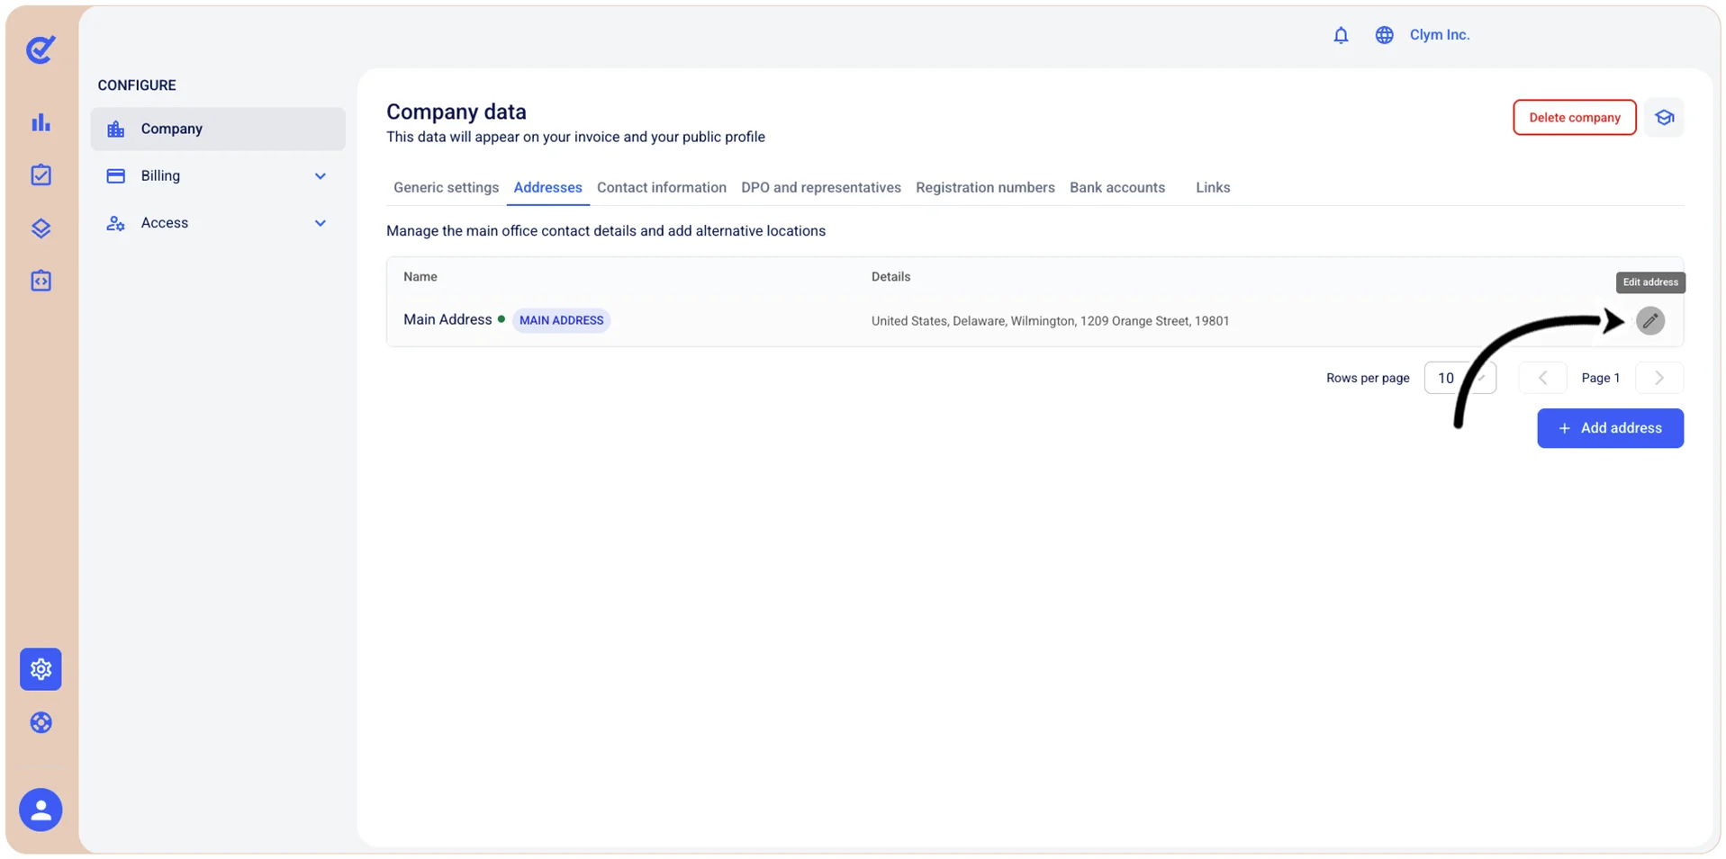Click the Details column header
This screenshot has width=1726, height=859.
(x=890, y=277)
